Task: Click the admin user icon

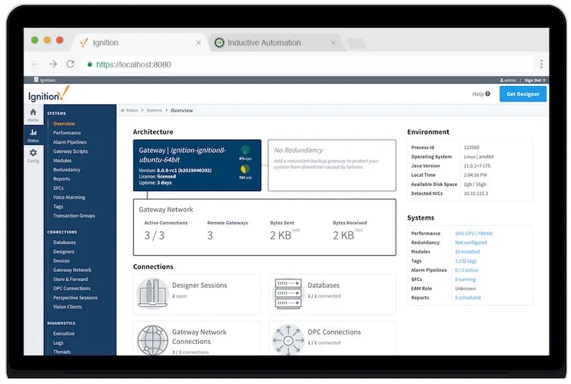Action: coord(501,80)
